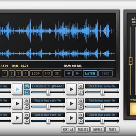Image resolution: width=136 pixels, height=136 pixels.
Task: Double the loop length with 2X
Action: (57, 73)
